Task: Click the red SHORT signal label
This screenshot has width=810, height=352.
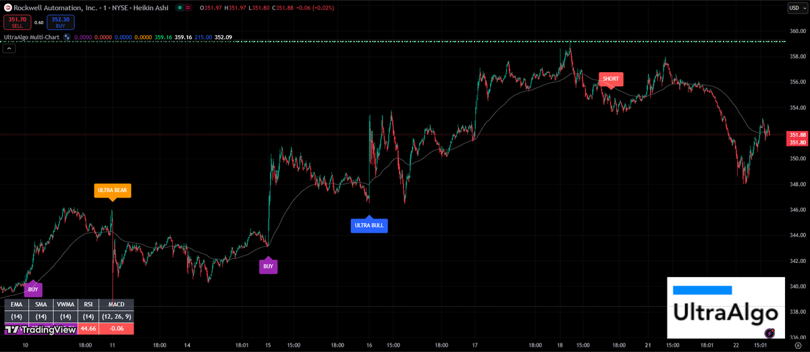Action: pos(611,79)
